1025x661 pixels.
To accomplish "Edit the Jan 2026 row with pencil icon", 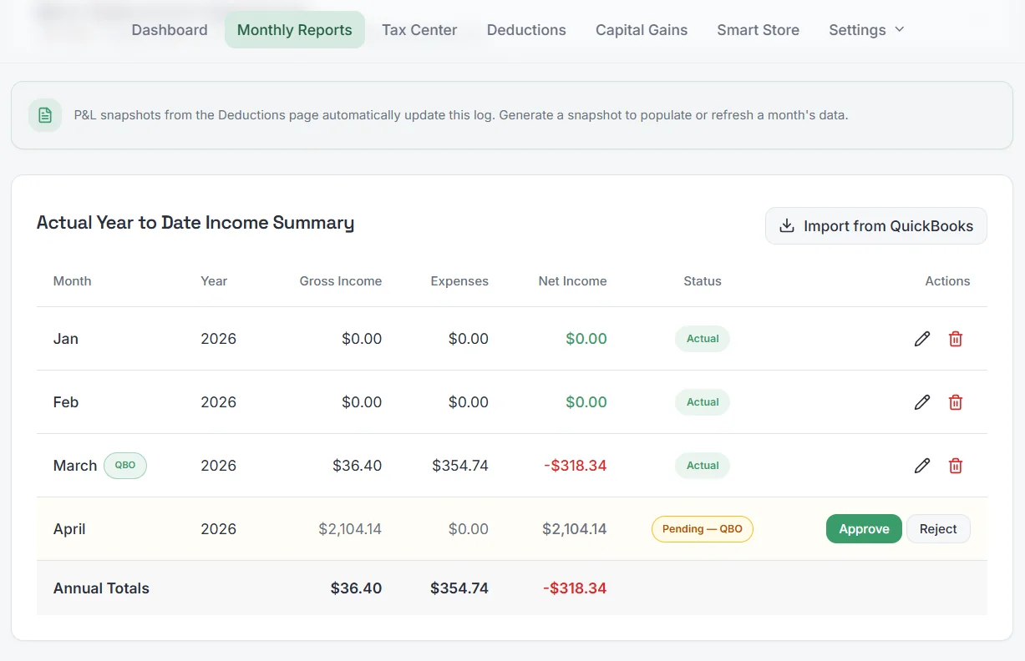I will (x=922, y=339).
